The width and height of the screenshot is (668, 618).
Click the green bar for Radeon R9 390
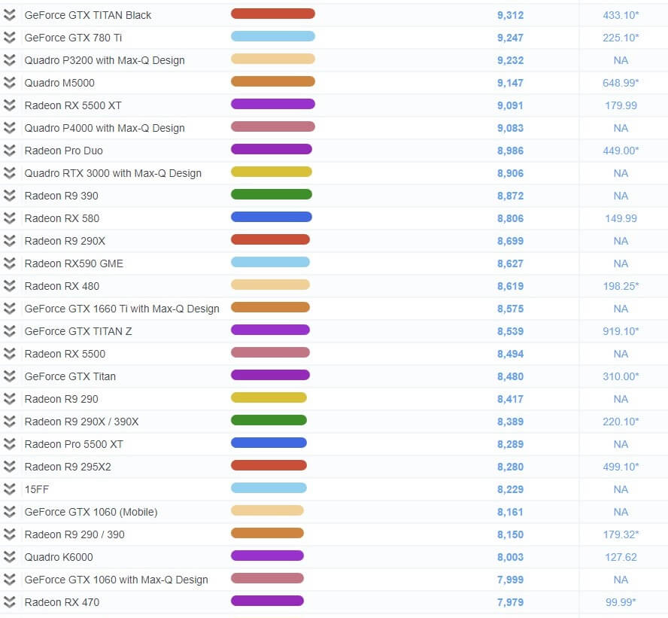point(272,194)
